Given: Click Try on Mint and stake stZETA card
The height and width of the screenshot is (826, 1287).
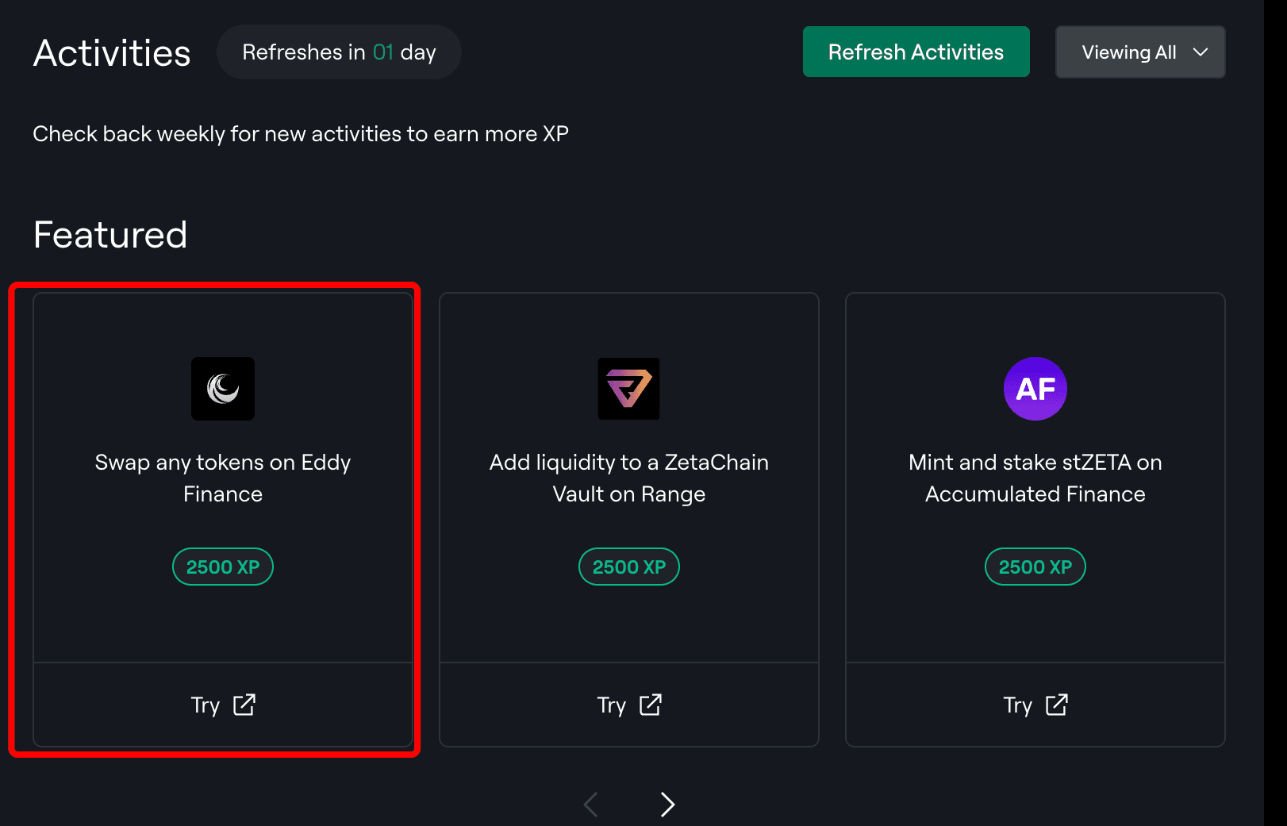Looking at the screenshot, I should pyautogui.click(x=1035, y=705).
